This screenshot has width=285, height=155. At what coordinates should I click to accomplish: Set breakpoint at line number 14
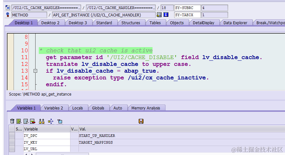(x=24, y=77)
